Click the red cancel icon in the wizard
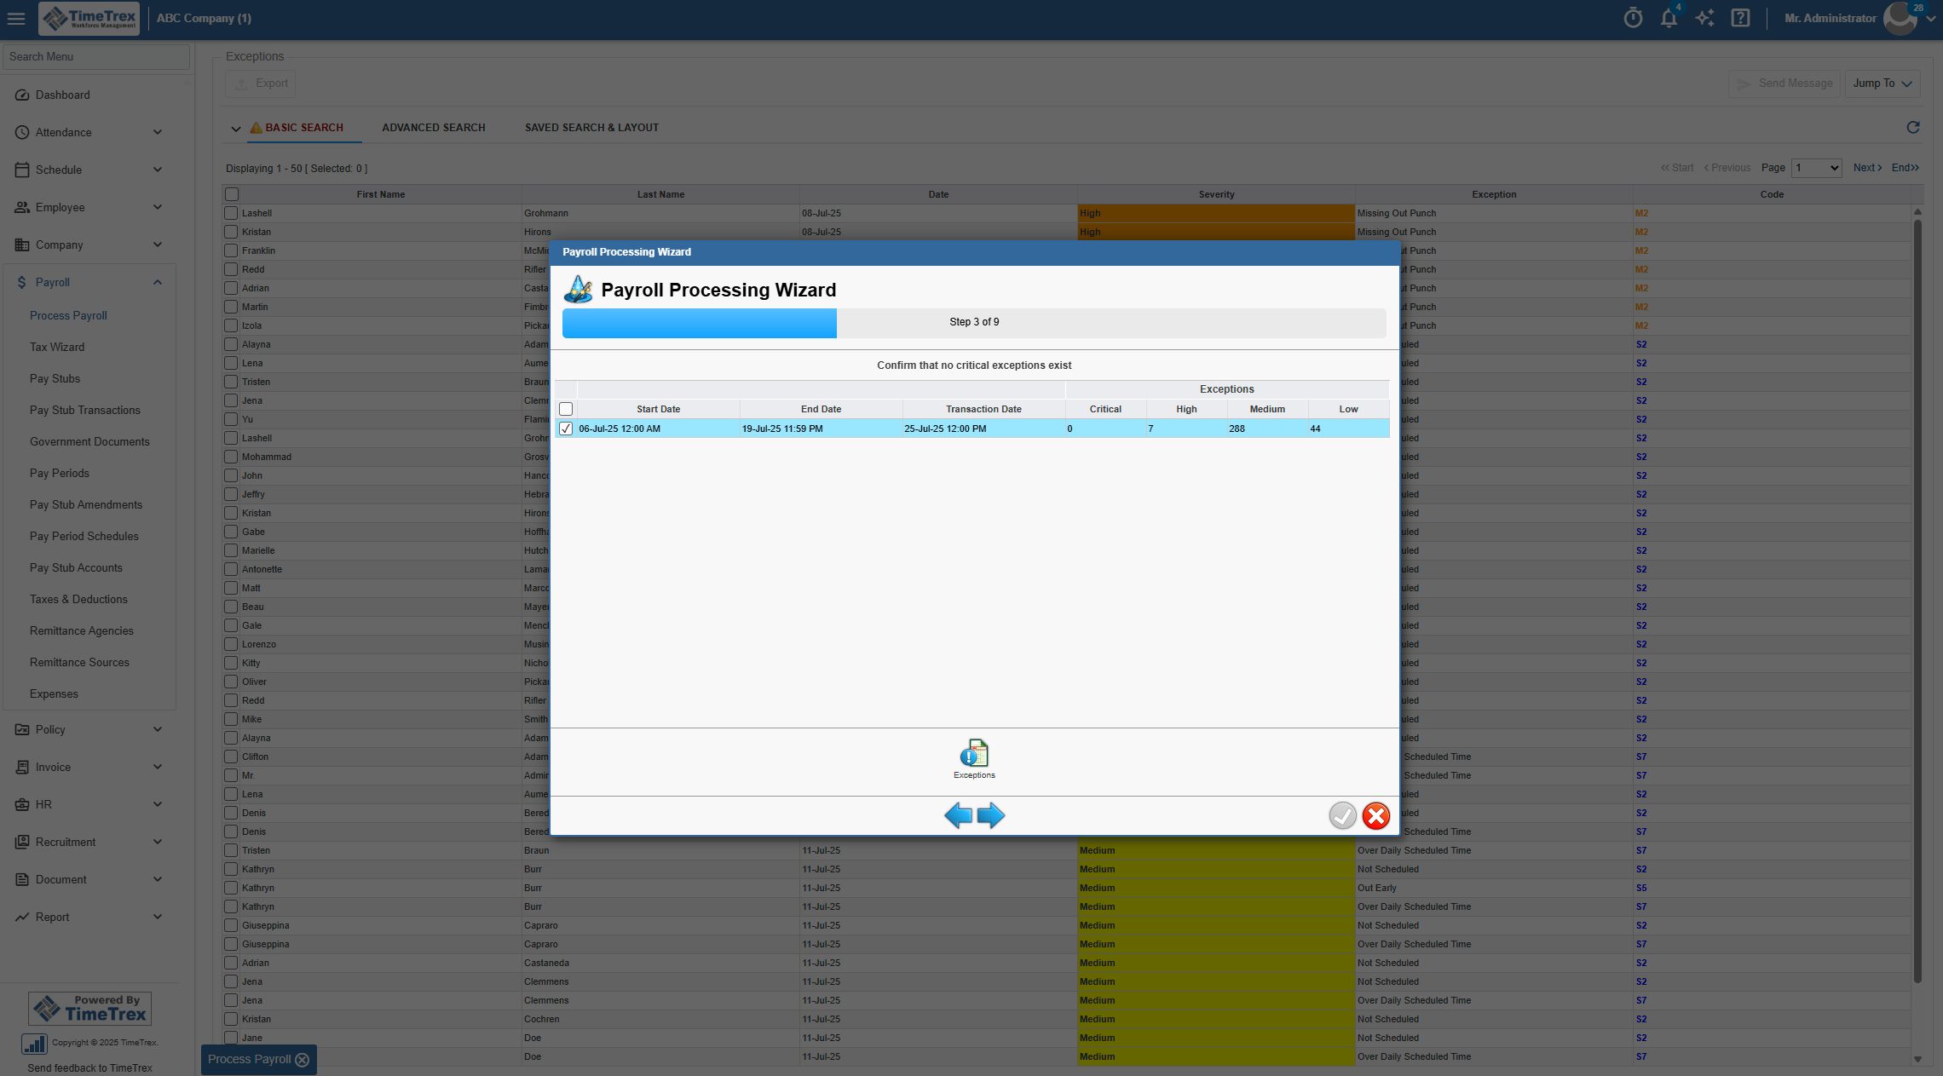 coord(1375,815)
